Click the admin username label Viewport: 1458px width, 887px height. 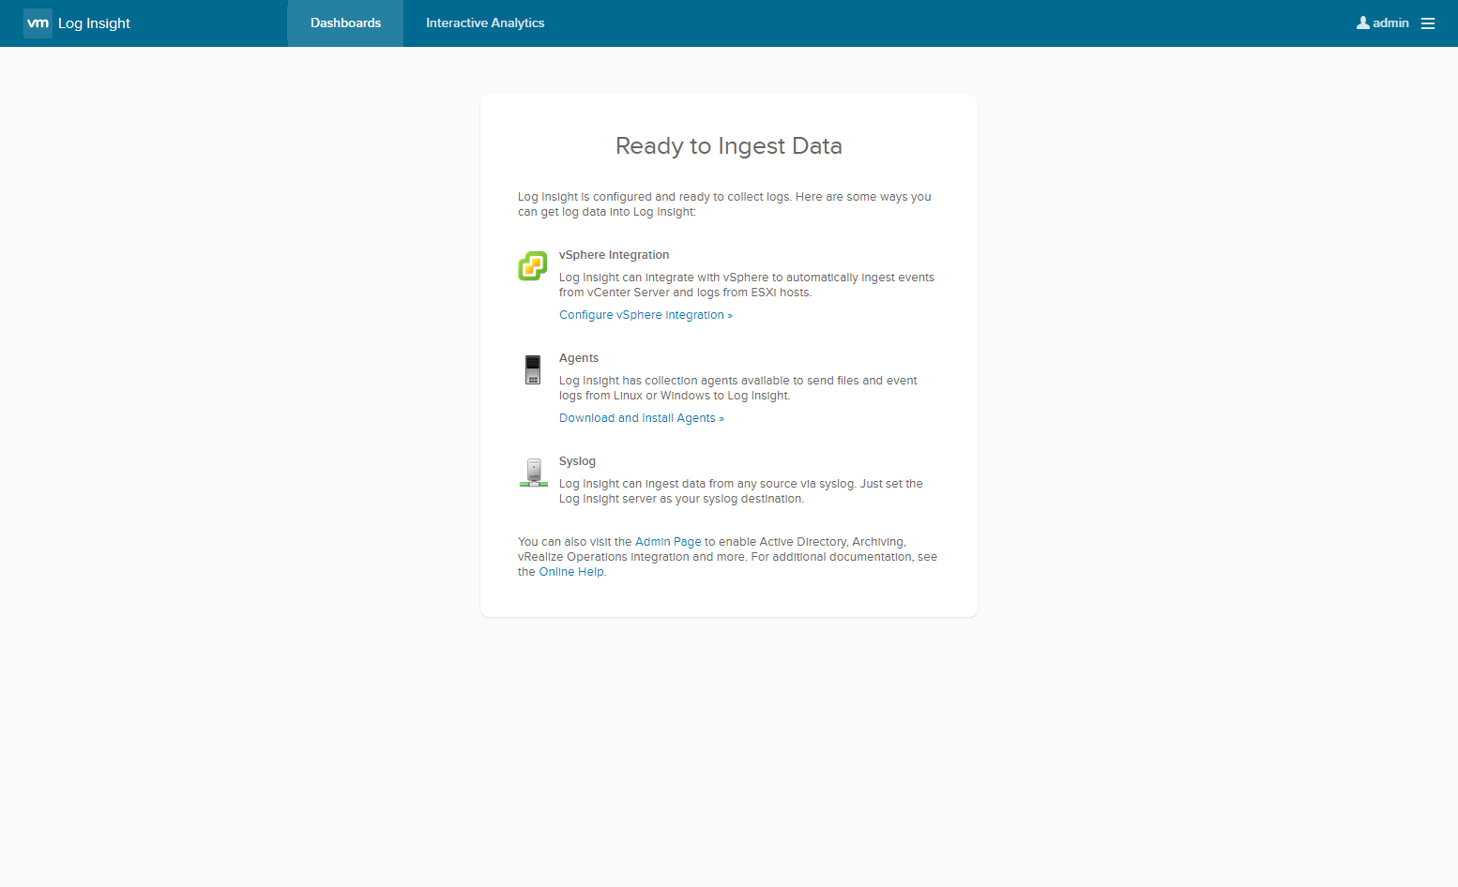coord(1390,23)
